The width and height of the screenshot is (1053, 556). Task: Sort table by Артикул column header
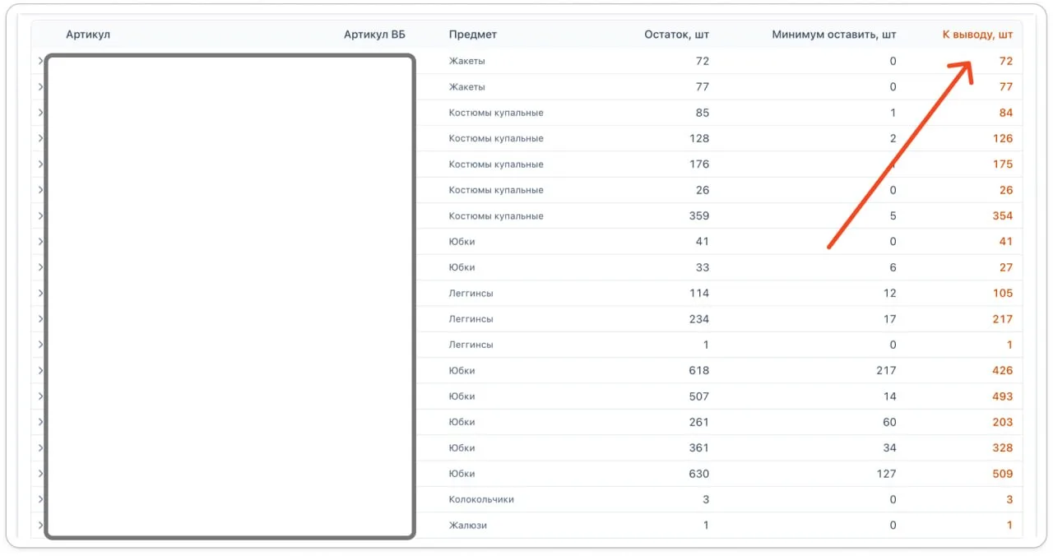tap(87, 35)
